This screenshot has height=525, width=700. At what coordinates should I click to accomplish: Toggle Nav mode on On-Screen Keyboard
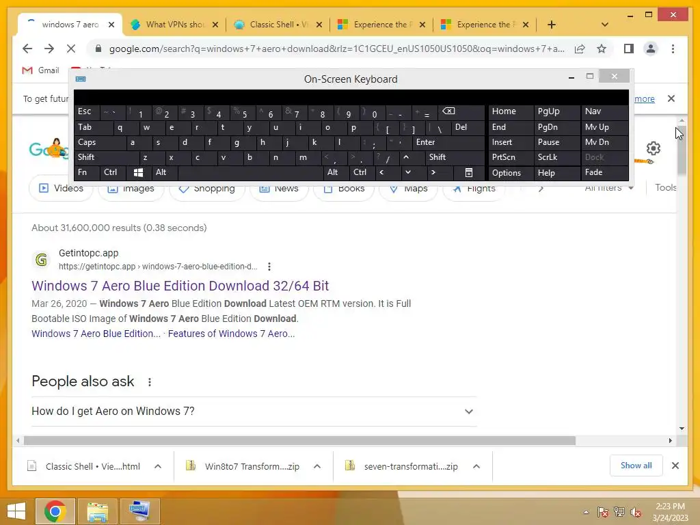click(604, 111)
